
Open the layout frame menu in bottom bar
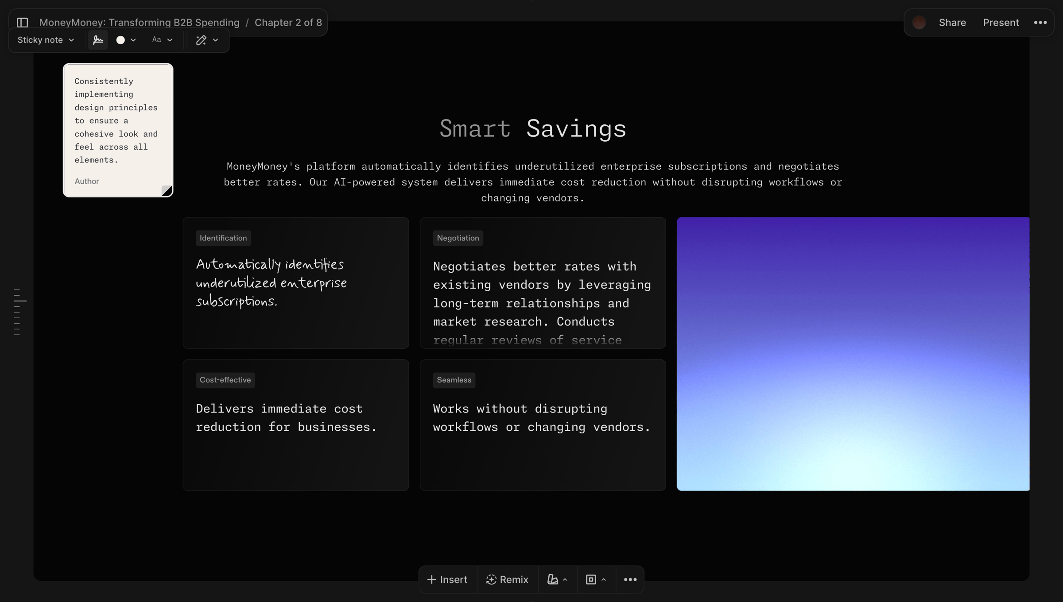click(596, 579)
